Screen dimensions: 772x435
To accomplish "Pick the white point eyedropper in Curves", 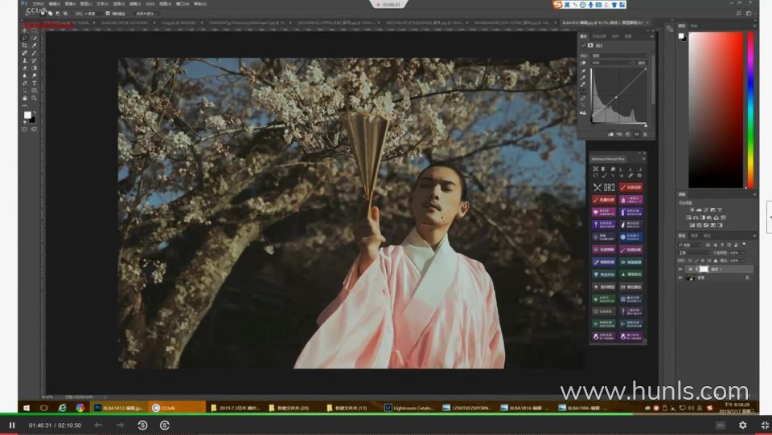I will coord(583,84).
